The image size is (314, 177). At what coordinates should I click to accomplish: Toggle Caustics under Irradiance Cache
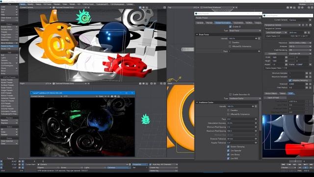tap(228, 110)
